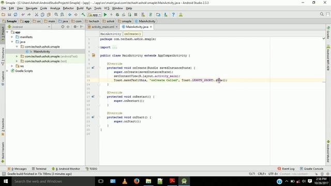Open the Messages tool window
The height and width of the screenshot is (186, 331).
[17, 169]
